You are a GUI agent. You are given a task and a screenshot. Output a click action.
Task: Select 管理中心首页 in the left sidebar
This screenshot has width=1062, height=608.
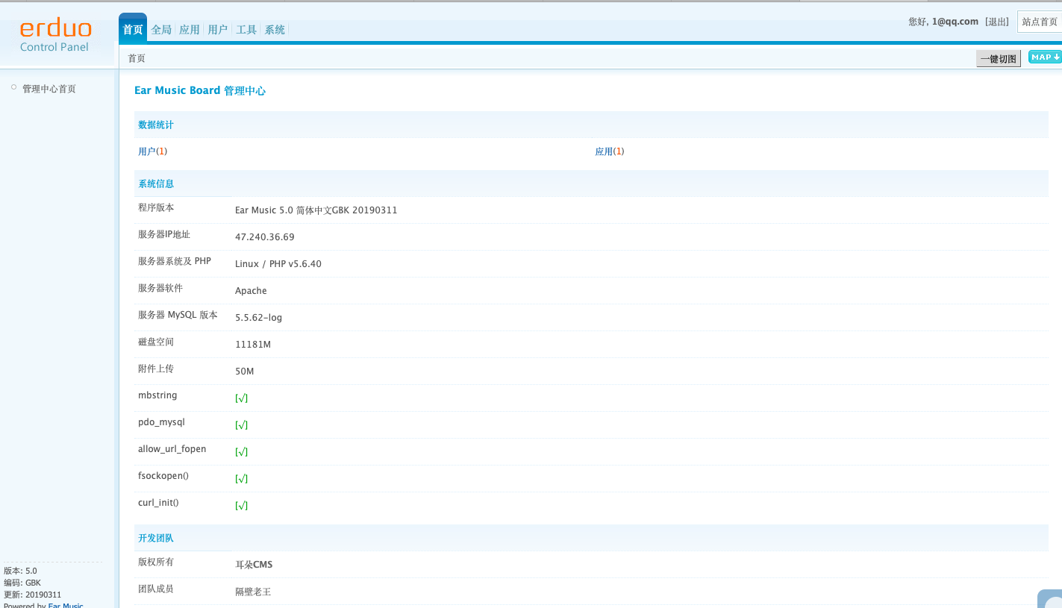point(49,89)
